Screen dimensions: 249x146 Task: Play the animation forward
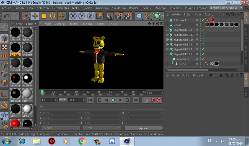[113, 100]
